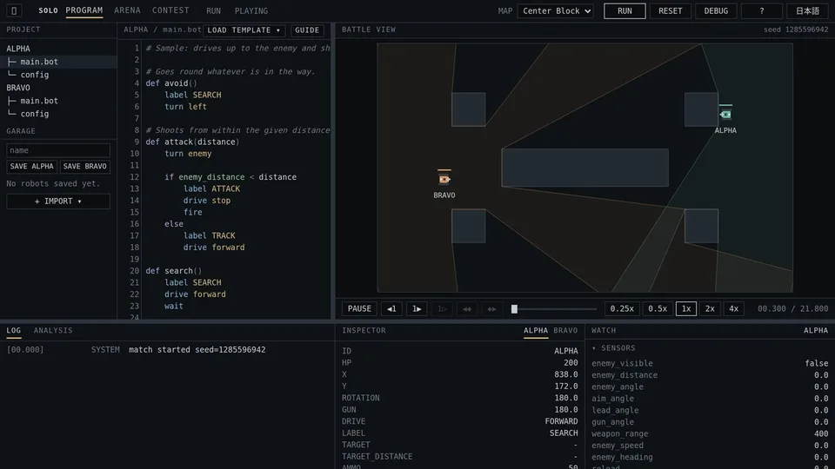
Task: Set playback speed to 1x
Action: tap(686, 309)
